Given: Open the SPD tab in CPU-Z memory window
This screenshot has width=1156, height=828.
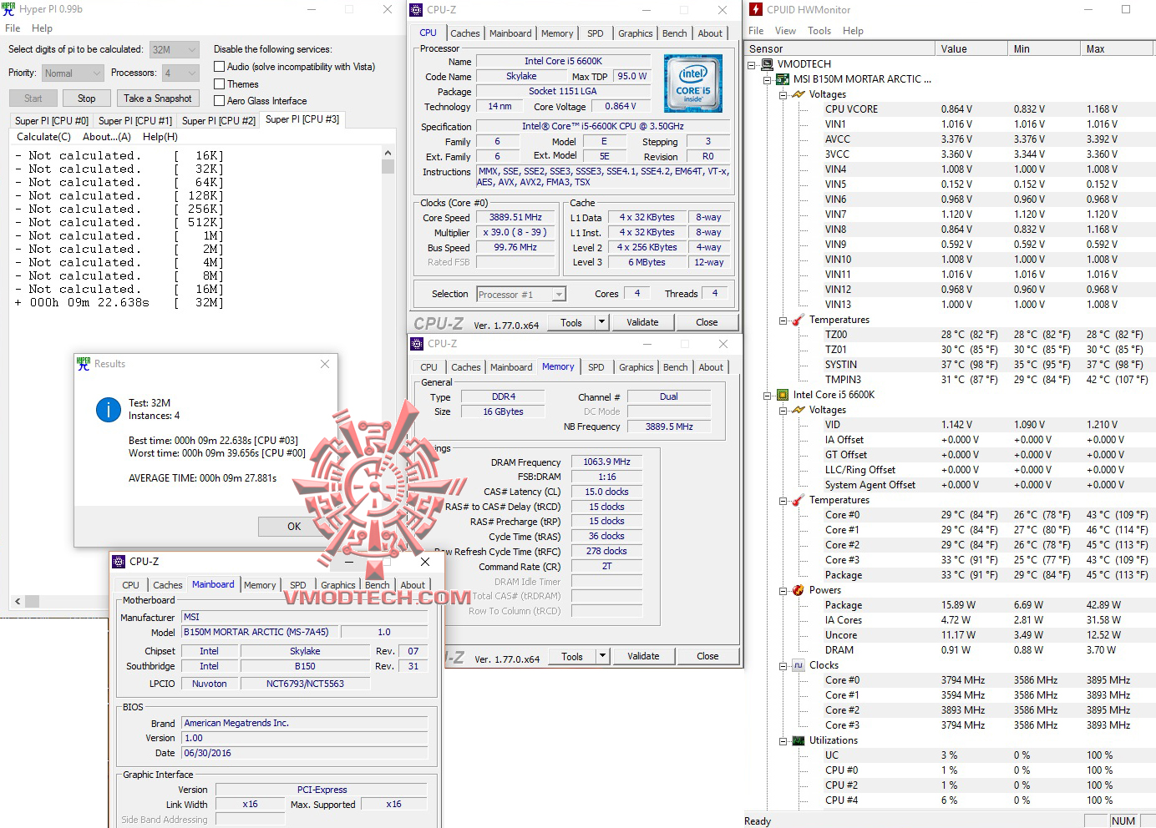Looking at the screenshot, I should (596, 367).
